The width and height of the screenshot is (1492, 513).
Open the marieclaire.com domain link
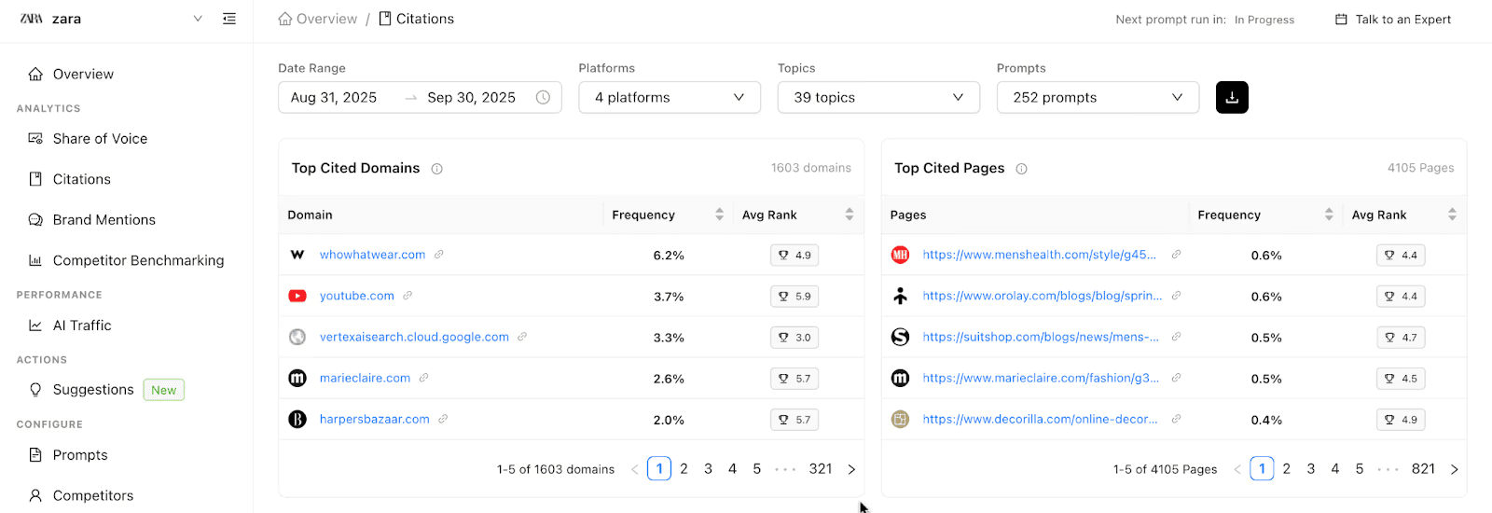point(365,378)
